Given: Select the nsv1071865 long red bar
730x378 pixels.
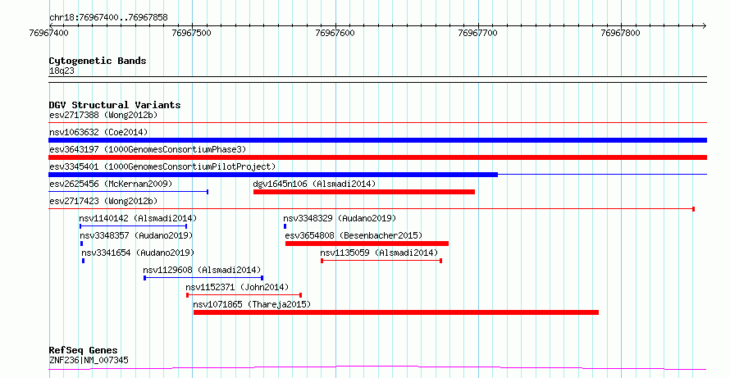Looking at the screenshot, I should (395, 312).
